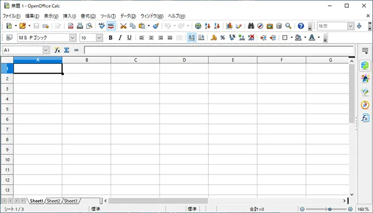The width and height of the screenshot is (373, 213).
Task: Click the zoom out minus button
Action: 302,209
